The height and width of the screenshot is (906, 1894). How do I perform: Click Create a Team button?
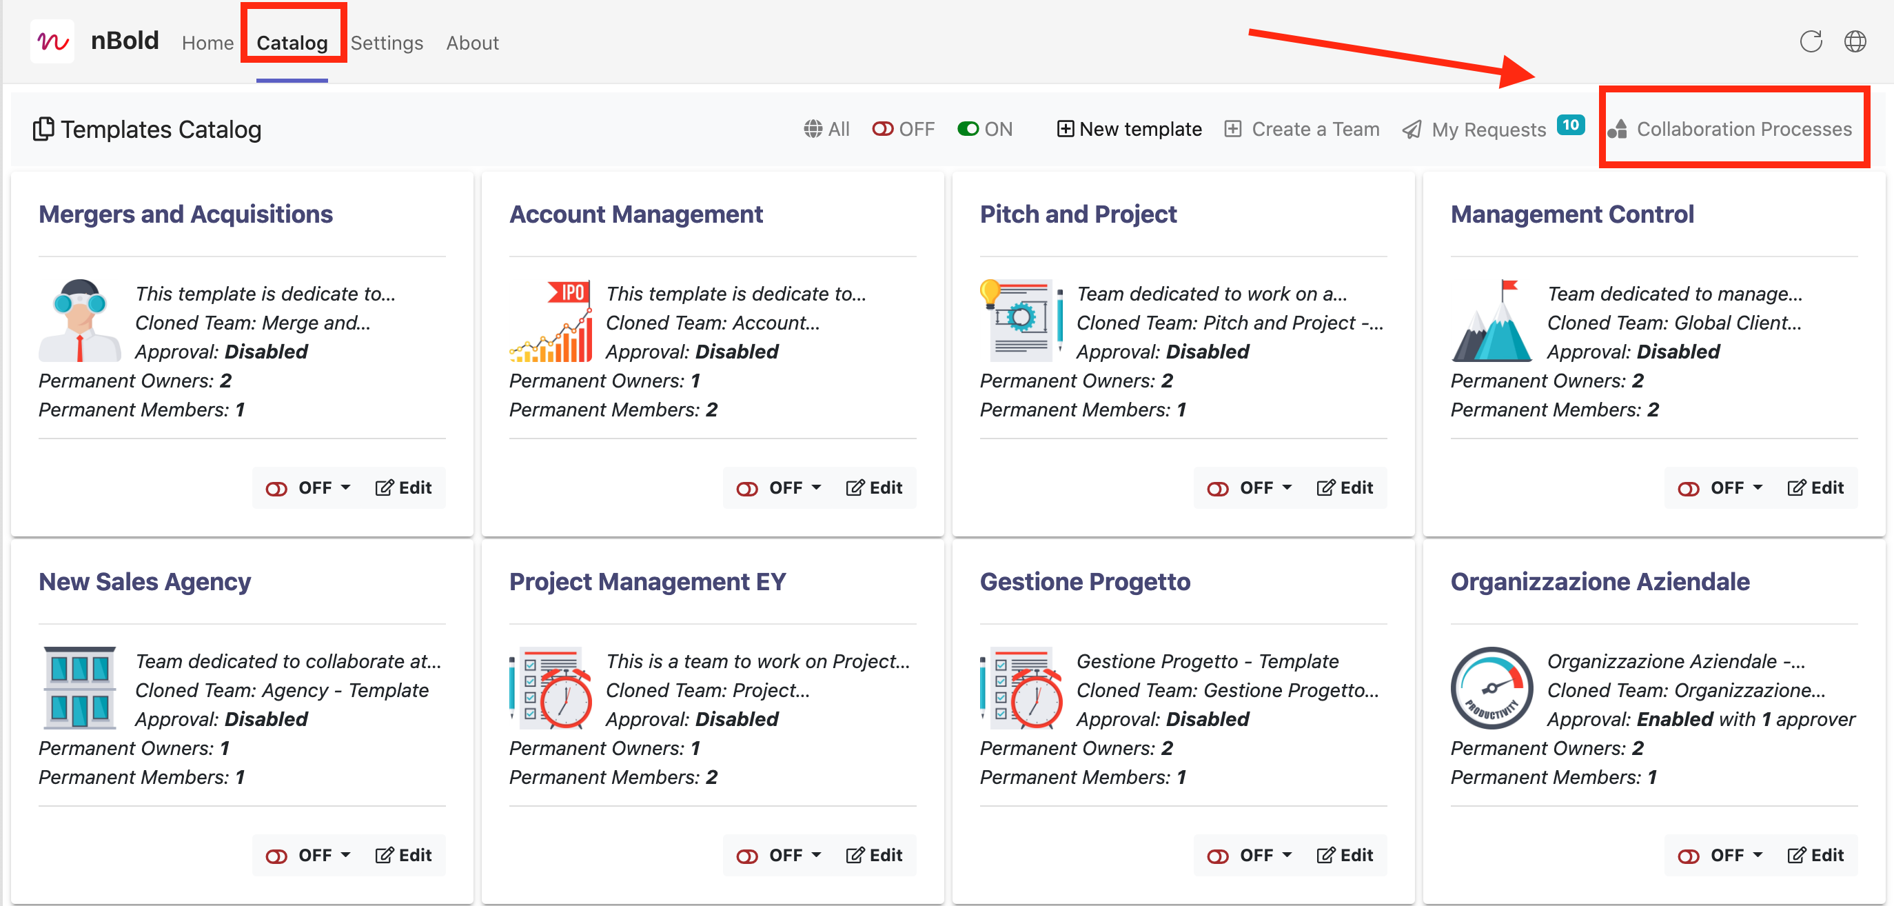[x=1302, y=130]
